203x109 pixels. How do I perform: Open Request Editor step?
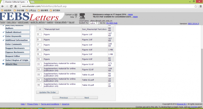tap(18, 56)
